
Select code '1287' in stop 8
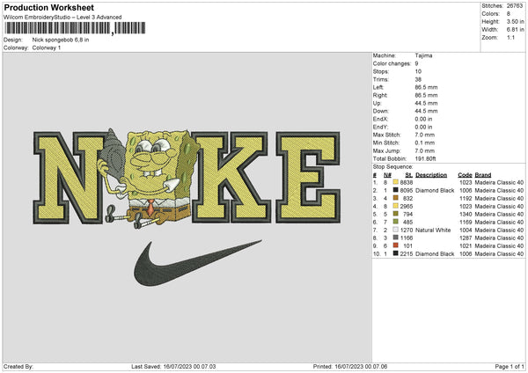(x=466, y=238)
